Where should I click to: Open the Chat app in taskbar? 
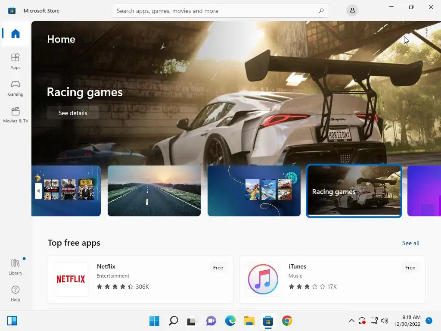click(x=211, y=321)
